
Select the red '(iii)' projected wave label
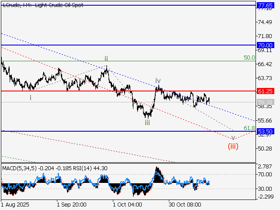coord(233,146)
